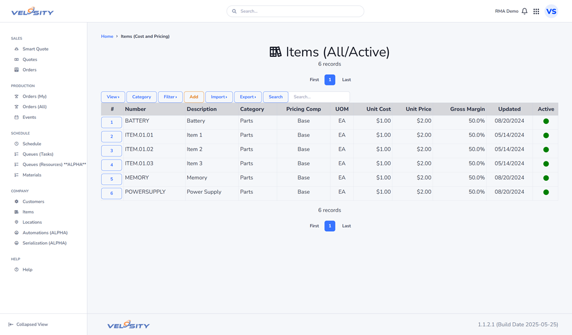
Task: Toggle active status dot for MEMORY row
Action: point(546,178)
